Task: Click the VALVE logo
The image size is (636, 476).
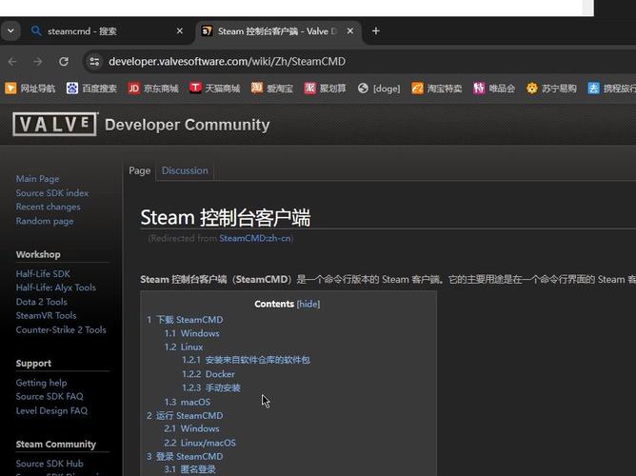Action: [55, 124]
